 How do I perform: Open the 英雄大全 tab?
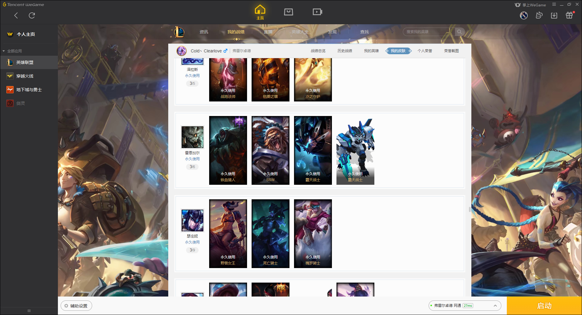[x=300, y=32]
